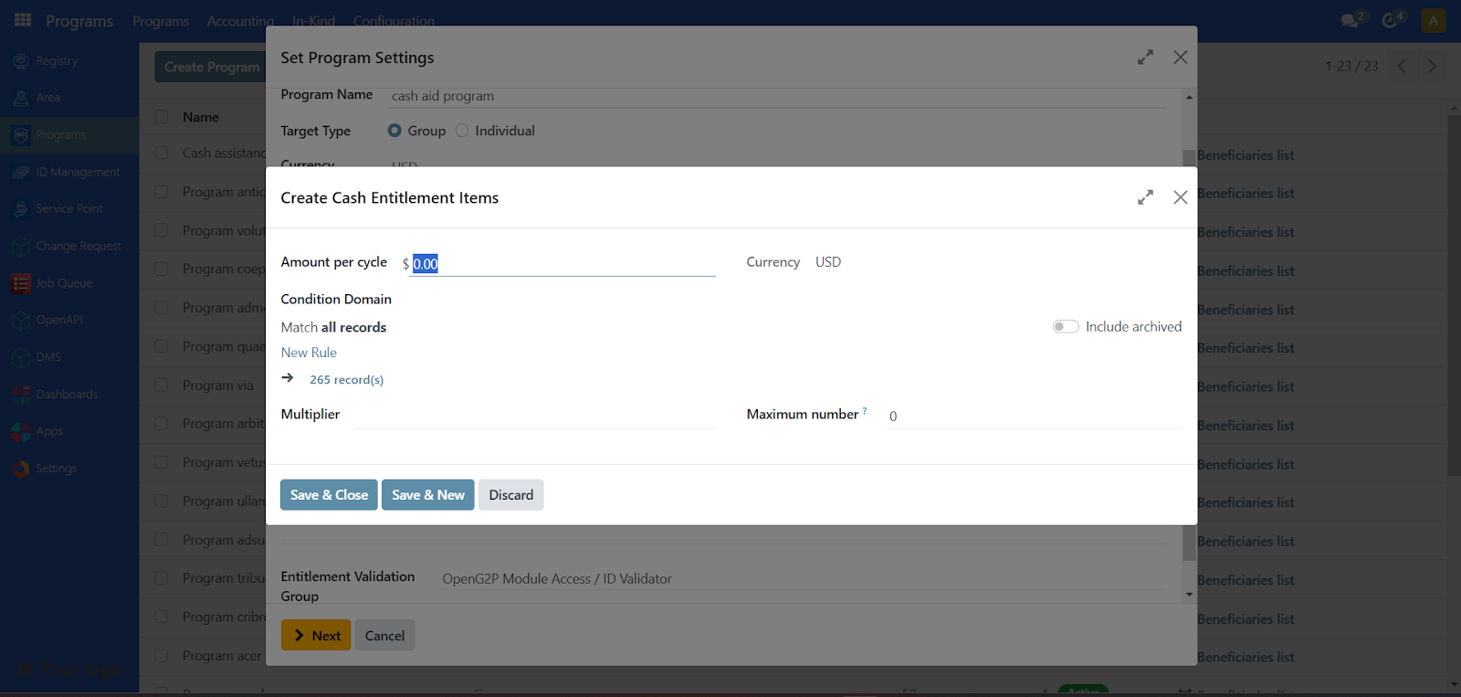Click the Amount per cycle field
Image resolution: width=1461 pixels, height=697 pixels.
[563, 264]
